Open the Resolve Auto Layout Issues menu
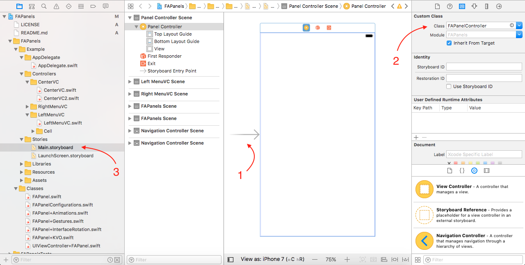This screenshot has width=525, height=265. point(405,259)
